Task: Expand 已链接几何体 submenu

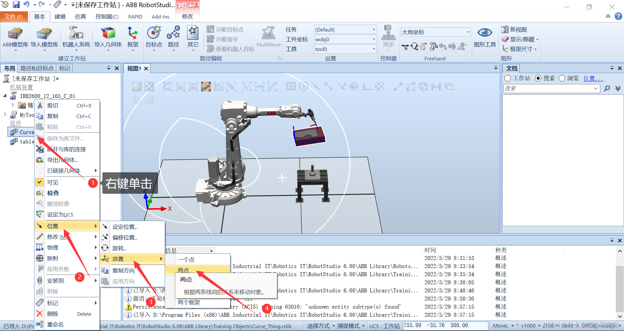Action: [67, 171]
